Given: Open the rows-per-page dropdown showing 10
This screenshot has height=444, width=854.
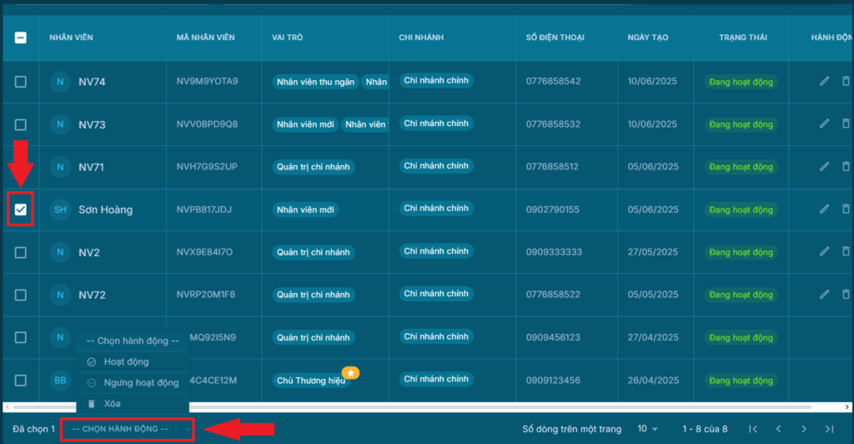Looking at the screenshot, I should point(647,429).
